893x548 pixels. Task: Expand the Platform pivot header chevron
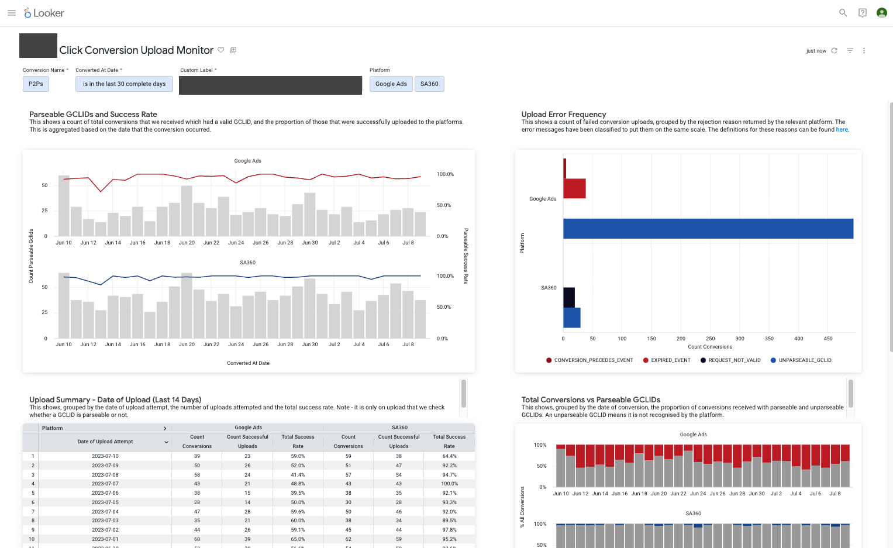[165, 429]
